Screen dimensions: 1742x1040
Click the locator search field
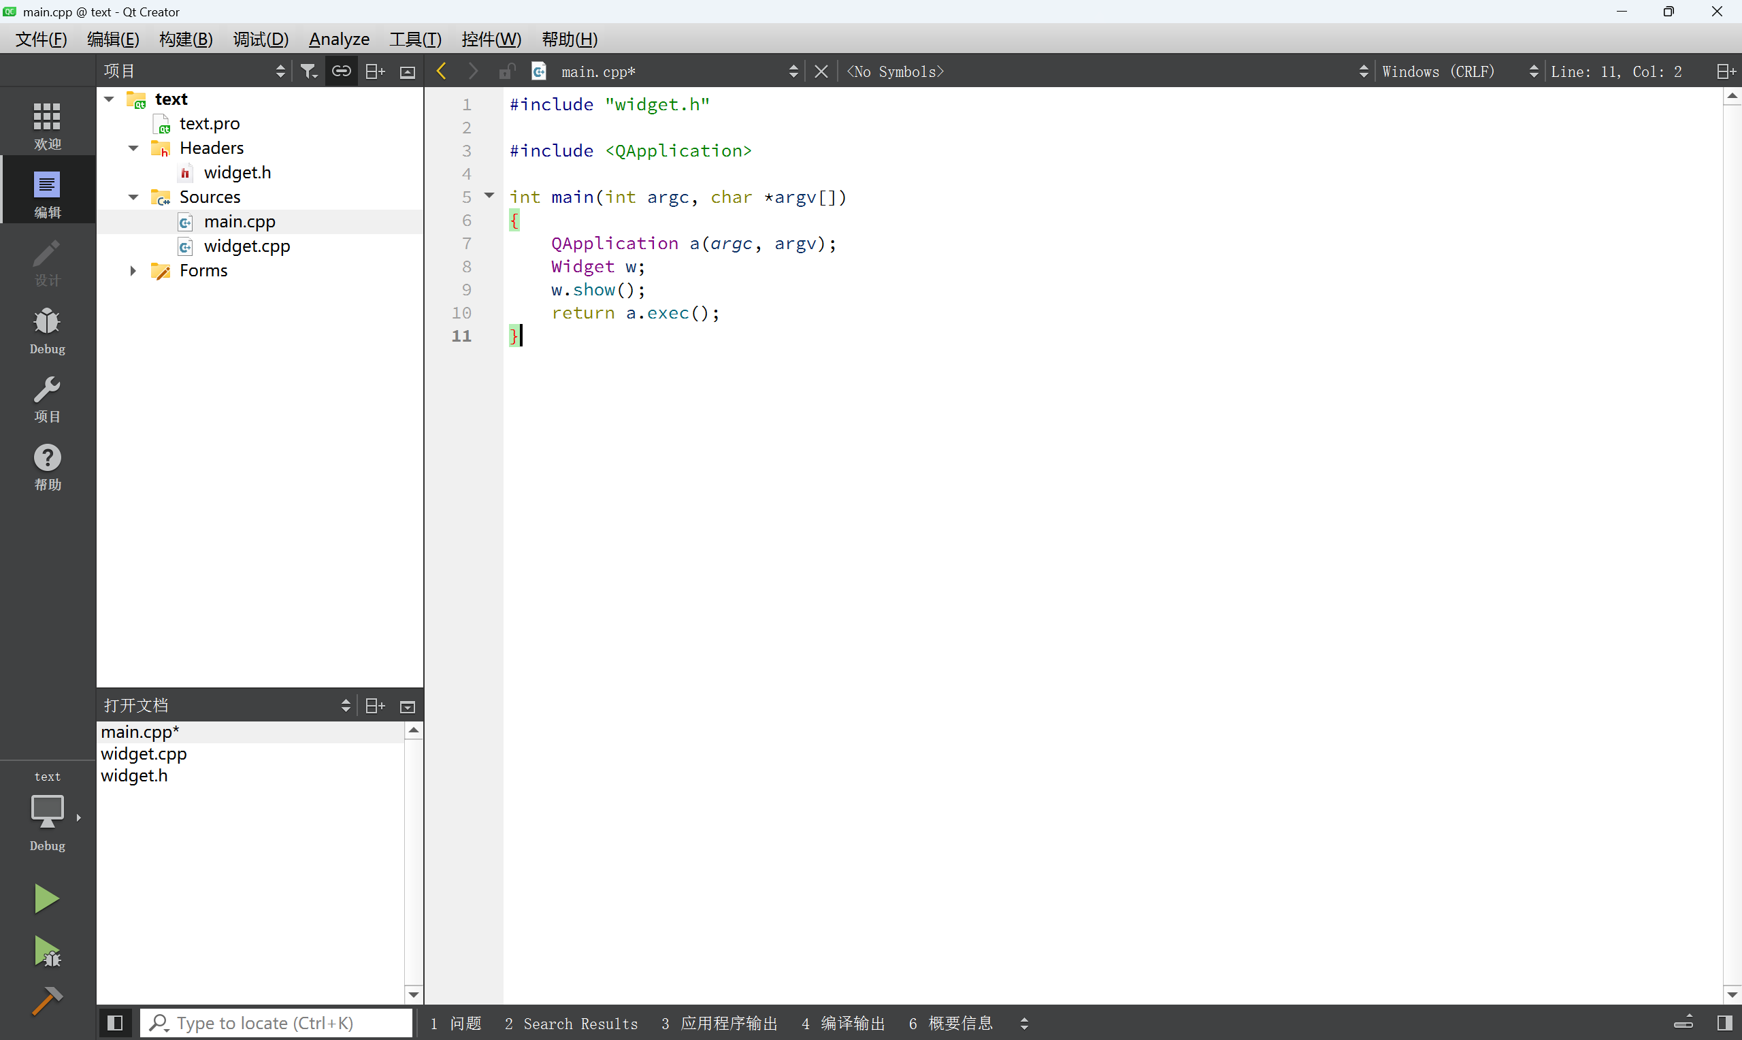pyautogui.click(x=276, y=1022)
